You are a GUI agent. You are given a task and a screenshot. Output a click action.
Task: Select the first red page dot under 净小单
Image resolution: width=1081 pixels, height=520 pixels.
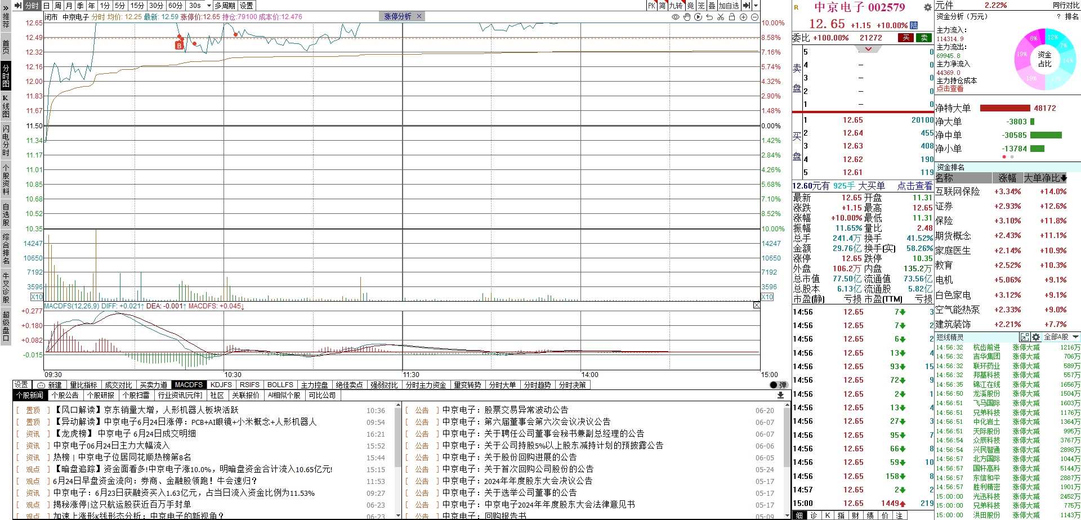pos(1004,157)
